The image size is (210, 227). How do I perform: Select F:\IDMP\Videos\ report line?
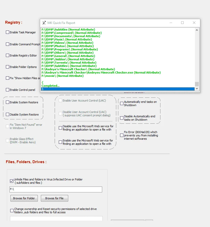67,43
